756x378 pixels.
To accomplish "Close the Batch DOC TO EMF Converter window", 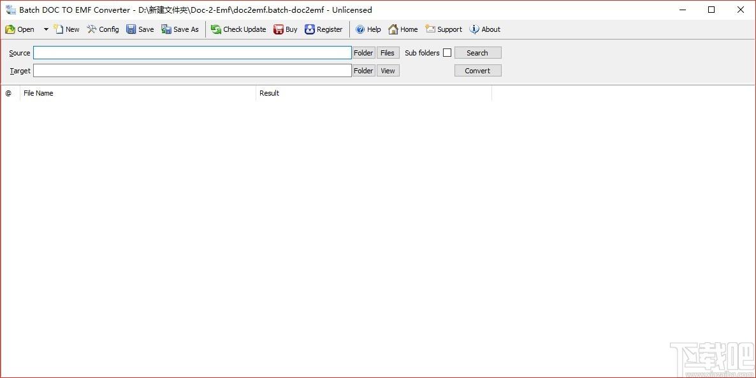I will point(741,10).
